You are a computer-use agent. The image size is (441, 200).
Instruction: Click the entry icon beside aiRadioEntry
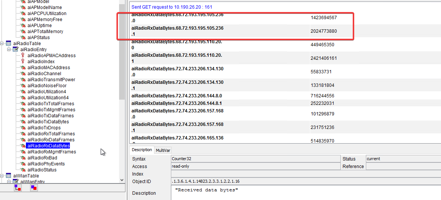[x=15, y=50]
